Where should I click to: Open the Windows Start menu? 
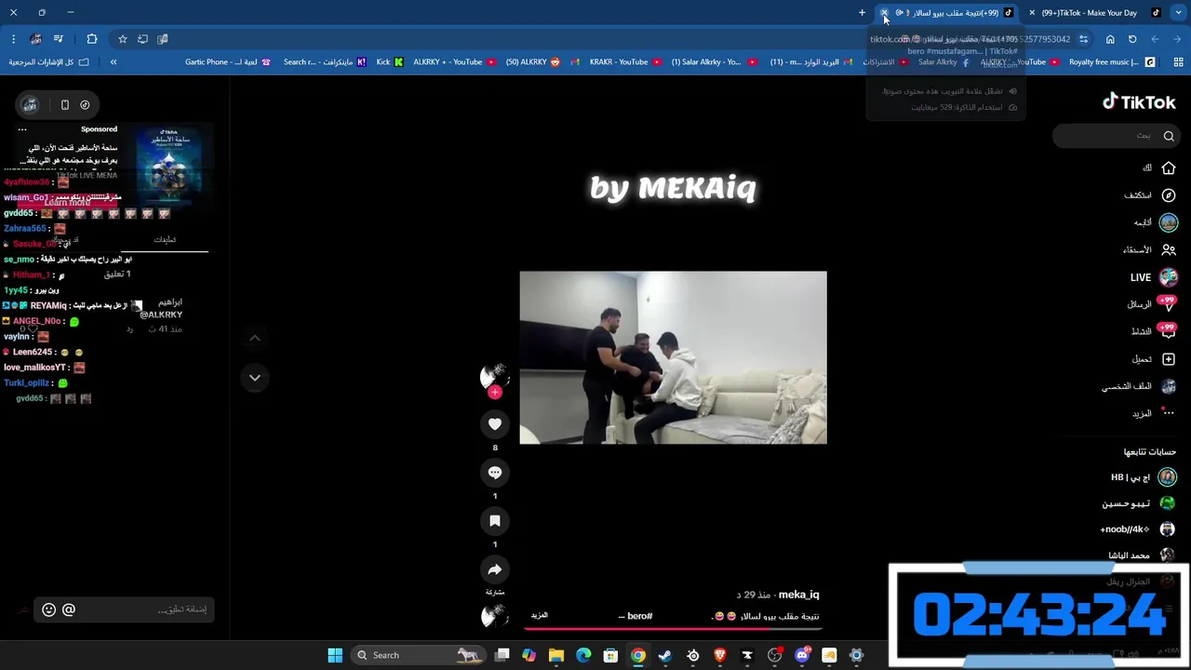pos(335,655)
